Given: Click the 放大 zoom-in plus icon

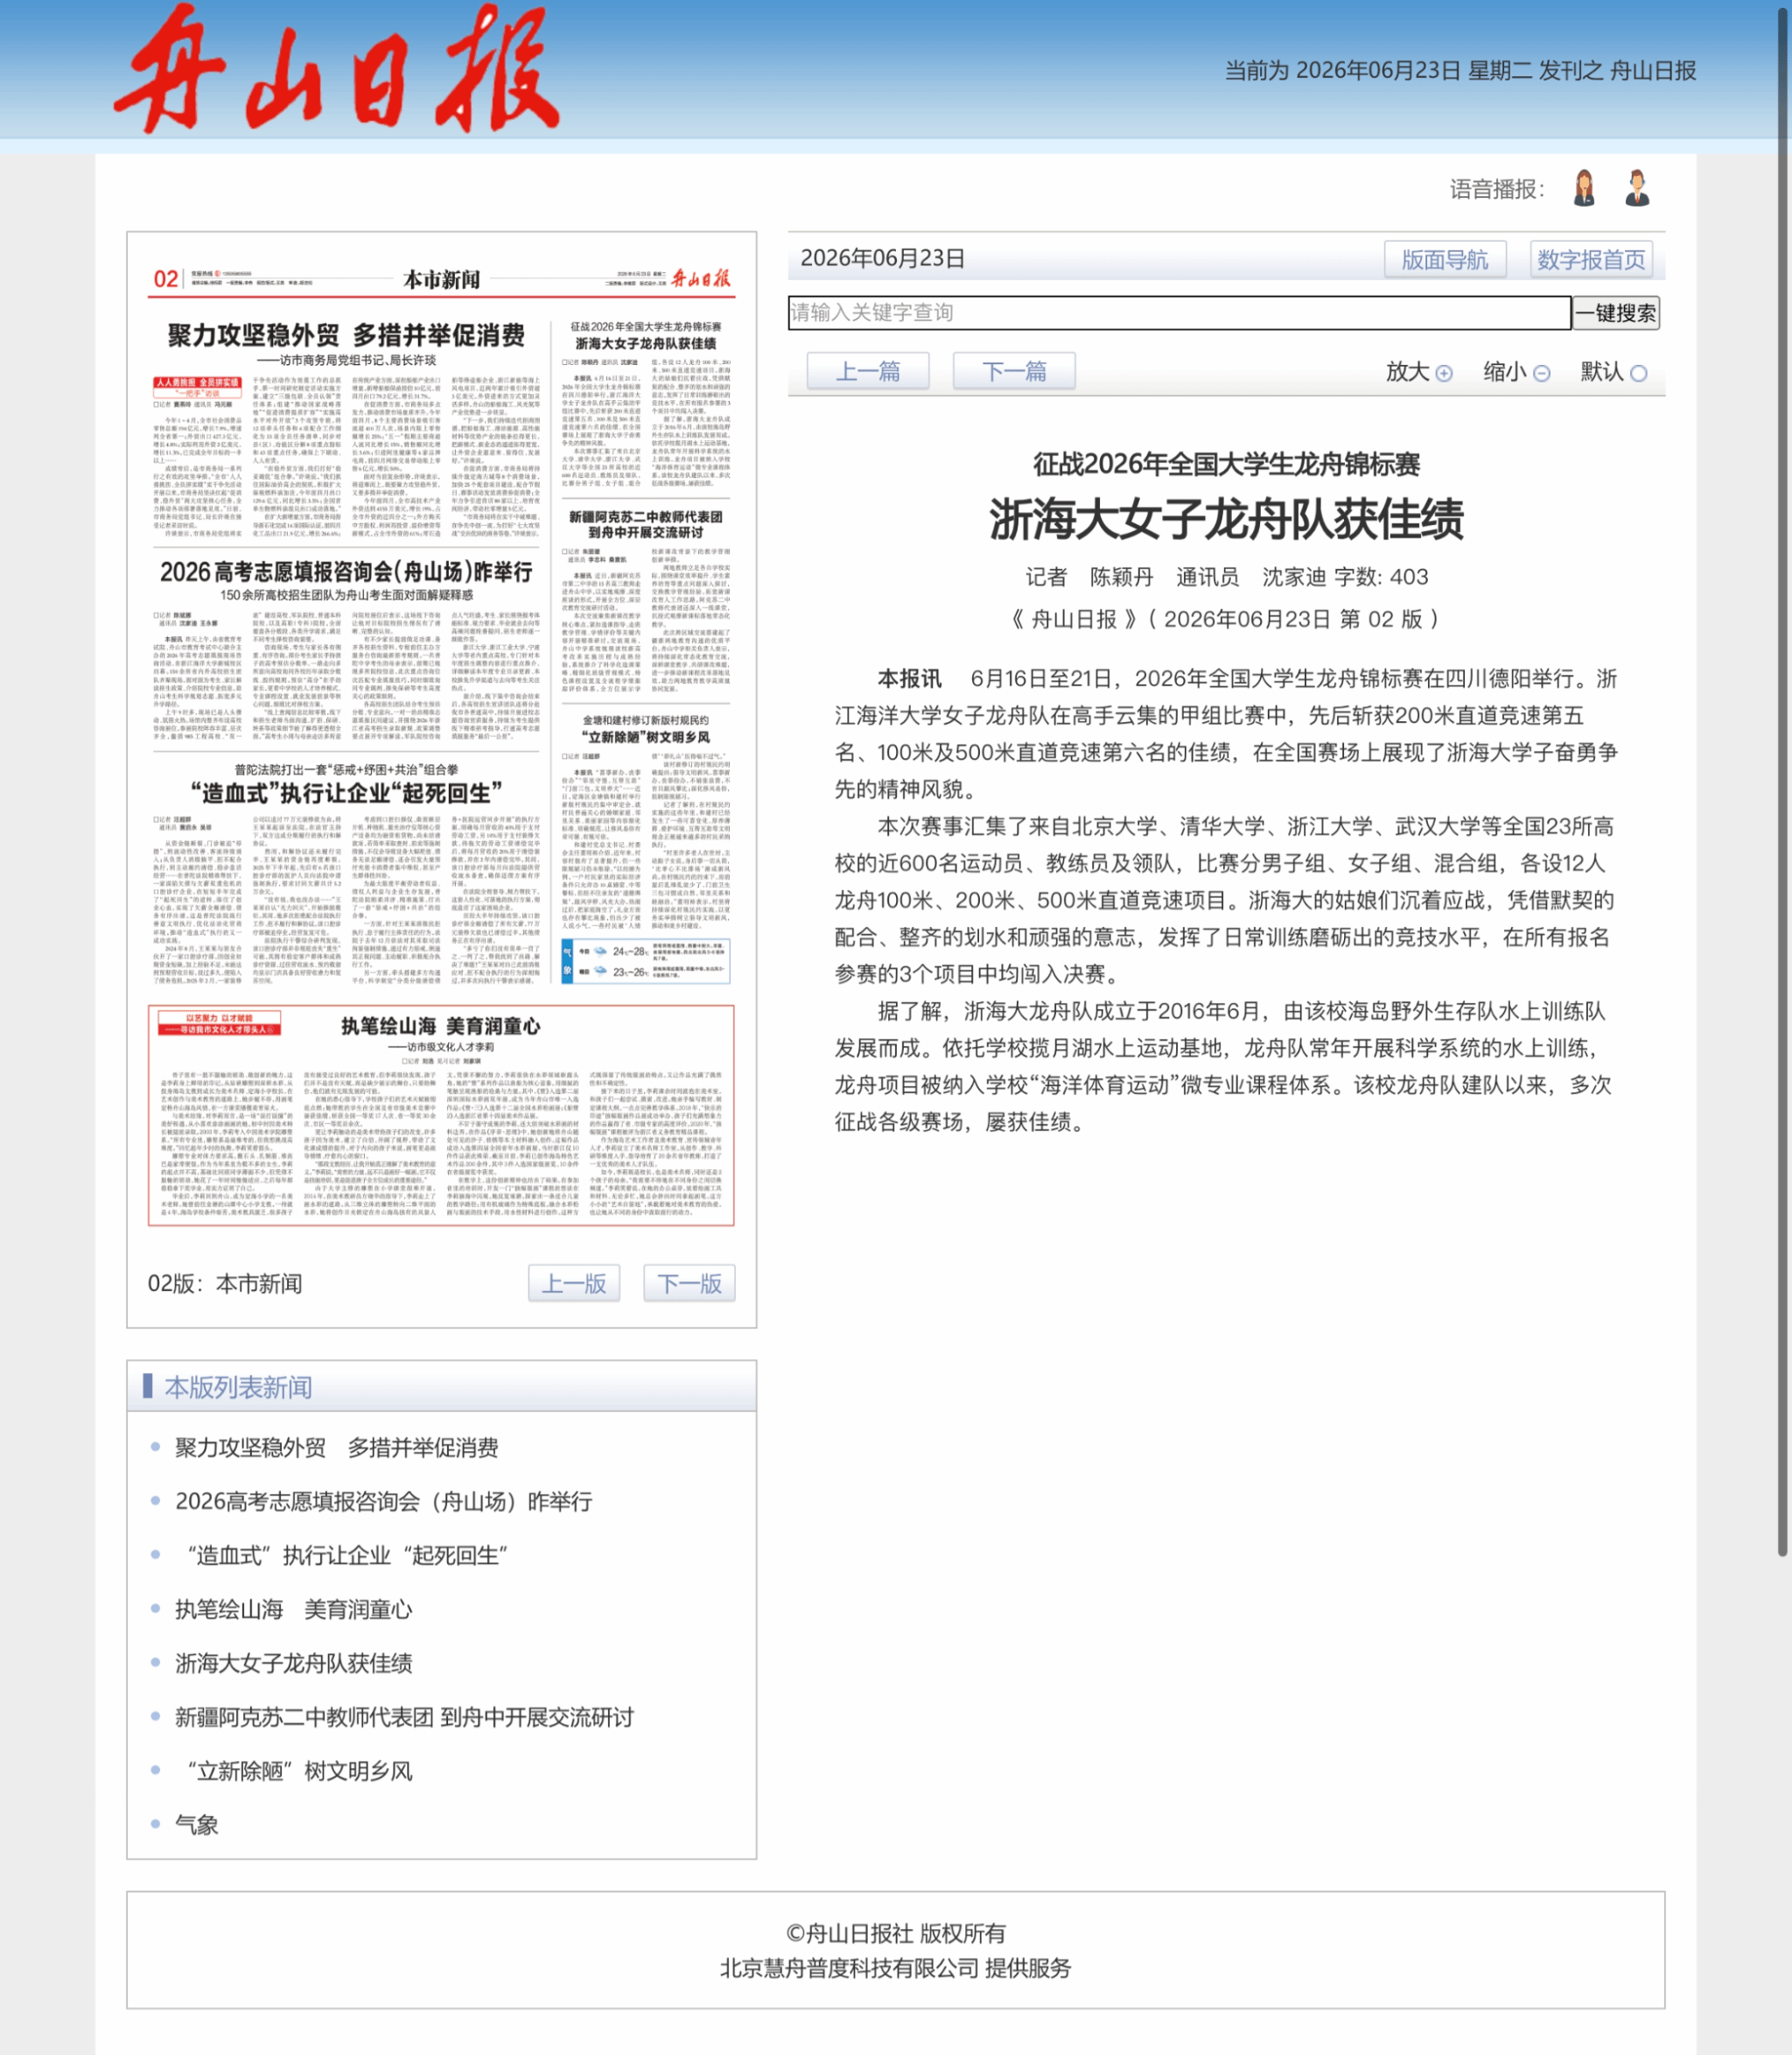Looking at the screenshot, I should pos(1444,373).
